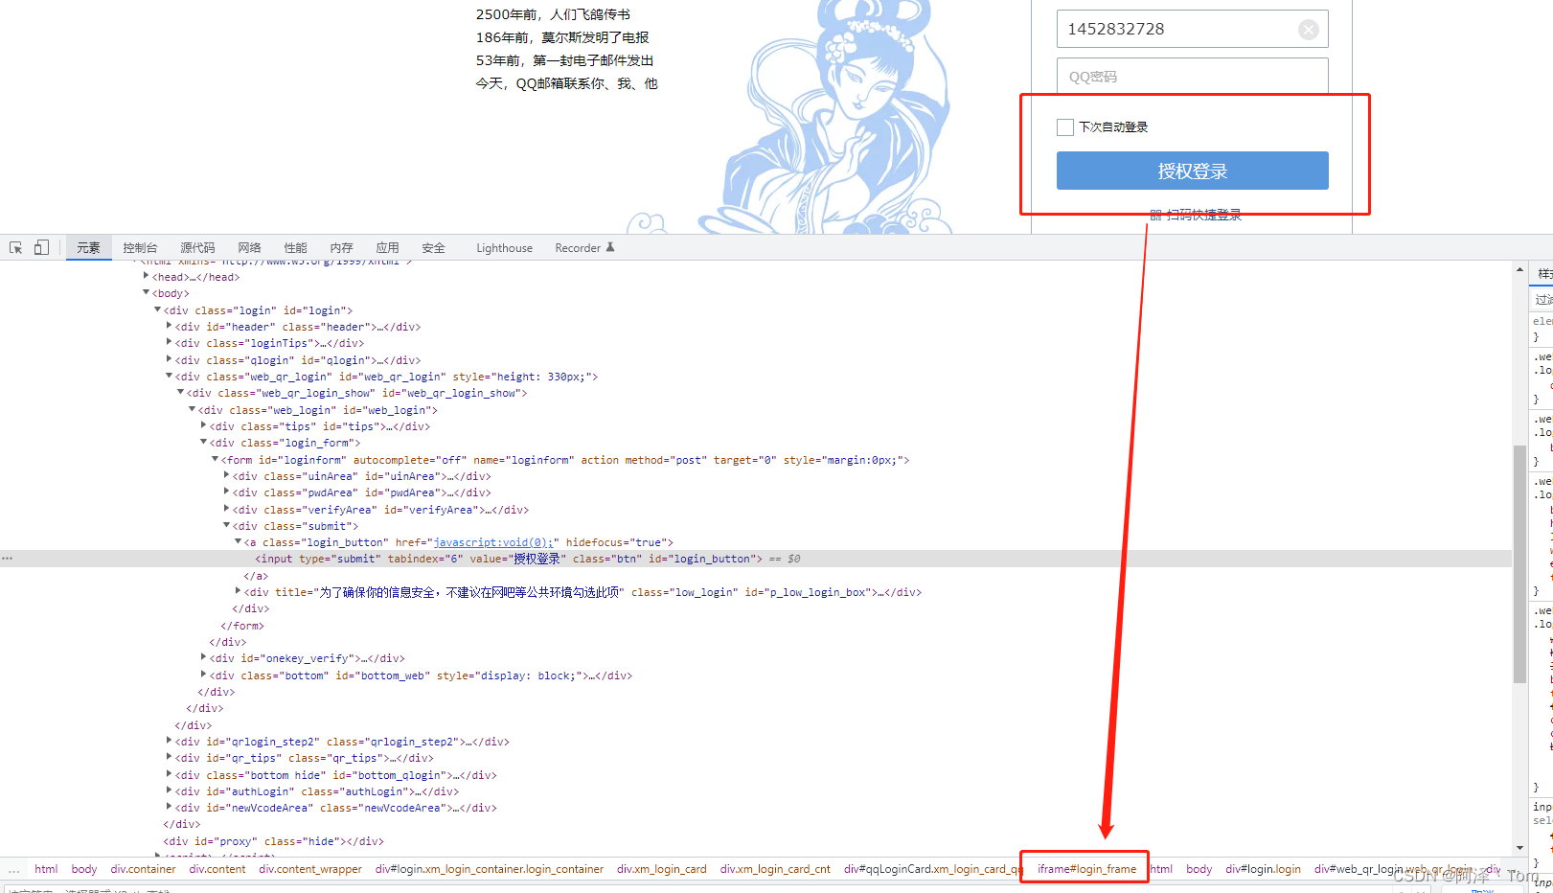Screen dimensions: 1553x893
Task: Click the Elements panel vertical scrollbar
Action: pos(1519,563)
